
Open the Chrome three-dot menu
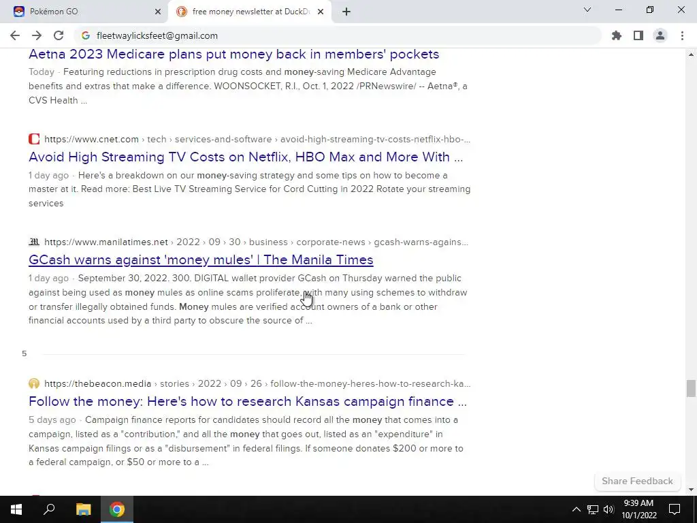(682, 35)
